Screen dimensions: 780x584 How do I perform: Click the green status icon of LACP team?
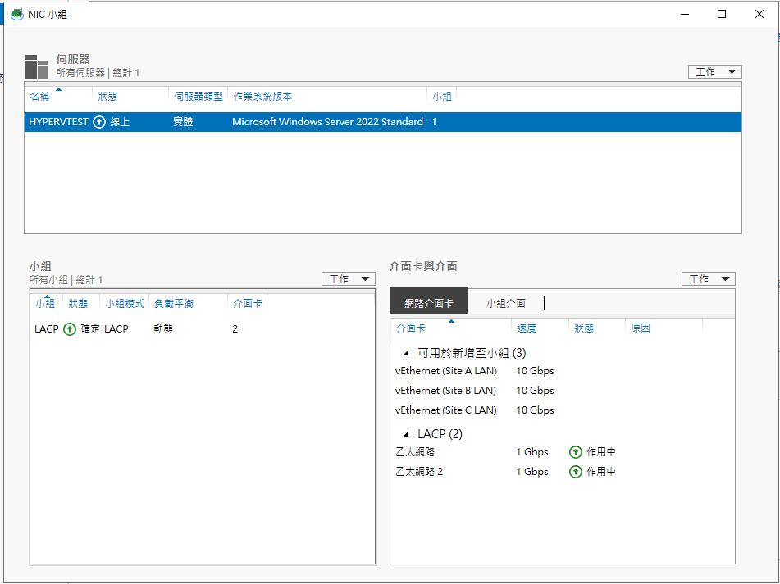[70, 328]
